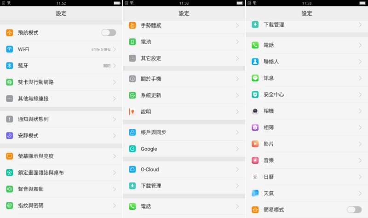Tap the orange play icon for 影片
This screenshot has width=368, height=218.
(255, 143)
